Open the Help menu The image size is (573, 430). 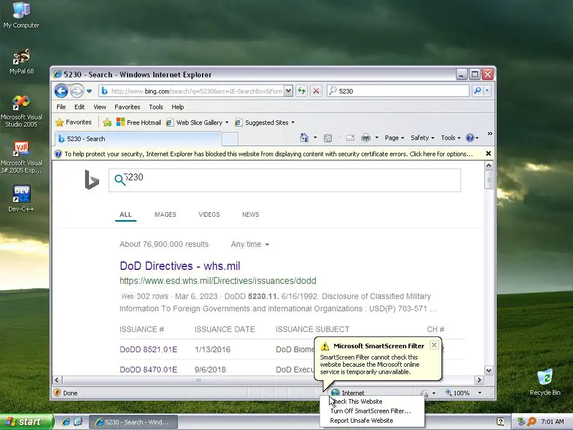pos(177,107)
